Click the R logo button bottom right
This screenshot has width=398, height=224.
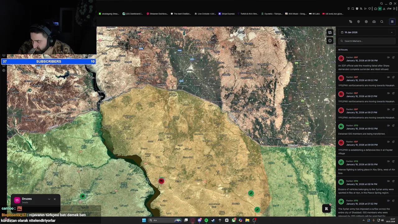[326, 209]
